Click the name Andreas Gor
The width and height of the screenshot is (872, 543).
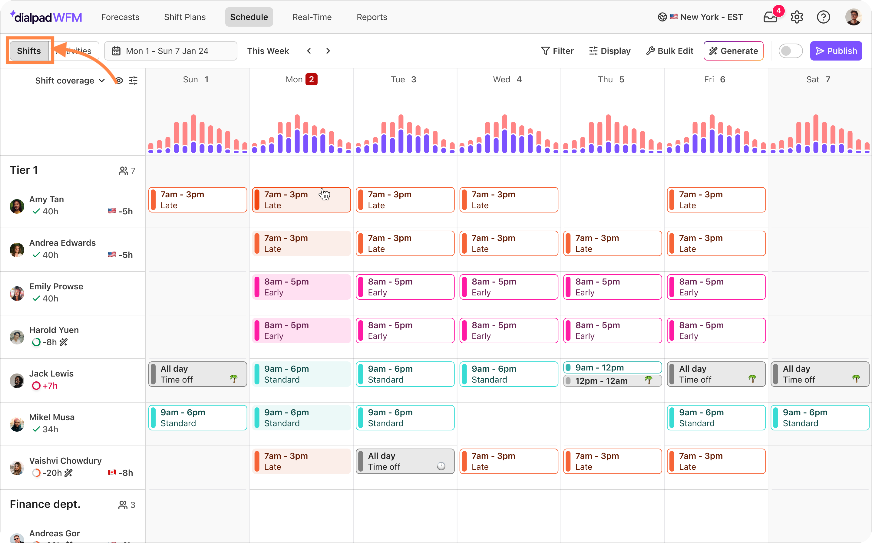point(54,533)
